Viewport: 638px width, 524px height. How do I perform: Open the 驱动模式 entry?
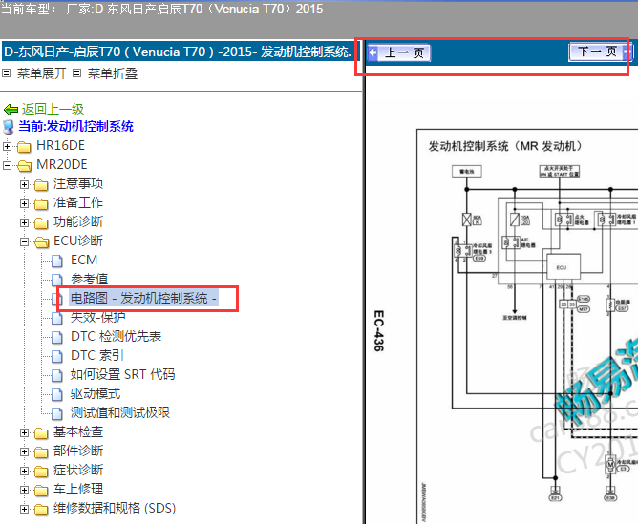click(x=96, y=393)
